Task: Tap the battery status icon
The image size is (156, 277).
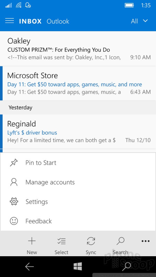Action: click(129, 5)
